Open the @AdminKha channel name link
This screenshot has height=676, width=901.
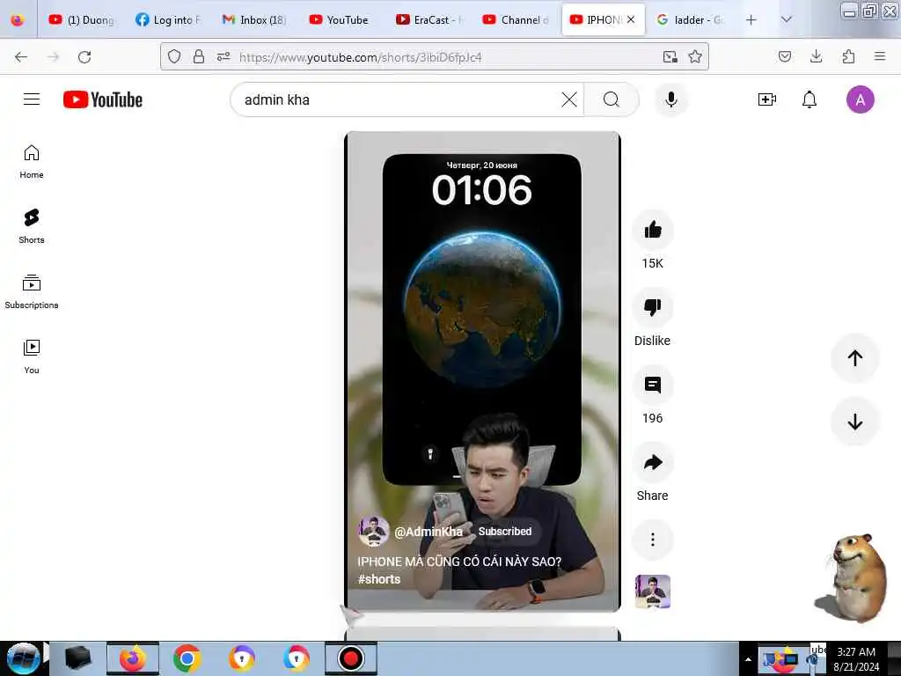(429, 532)
